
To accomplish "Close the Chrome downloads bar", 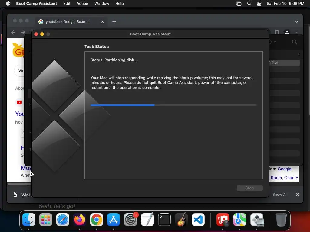I will tap(298, 195).
